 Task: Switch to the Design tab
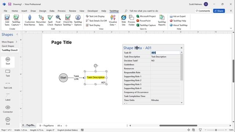pos(43,11)
